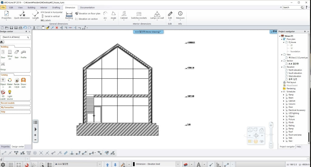Viewport: 311px width, 167px height.
Task: Expand the My Favourites section
Action: [x=15, y=107]
